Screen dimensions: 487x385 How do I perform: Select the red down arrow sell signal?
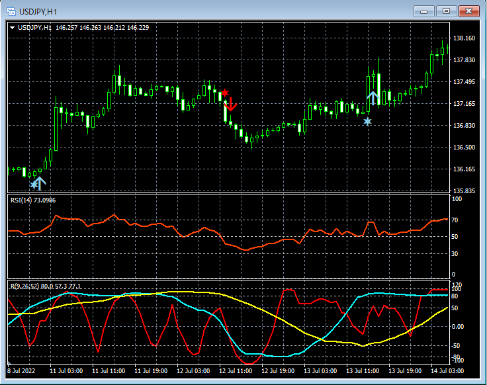(230, 104)
